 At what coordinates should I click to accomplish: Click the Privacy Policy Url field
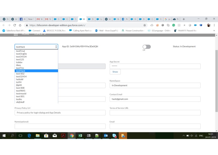(60, 113)
